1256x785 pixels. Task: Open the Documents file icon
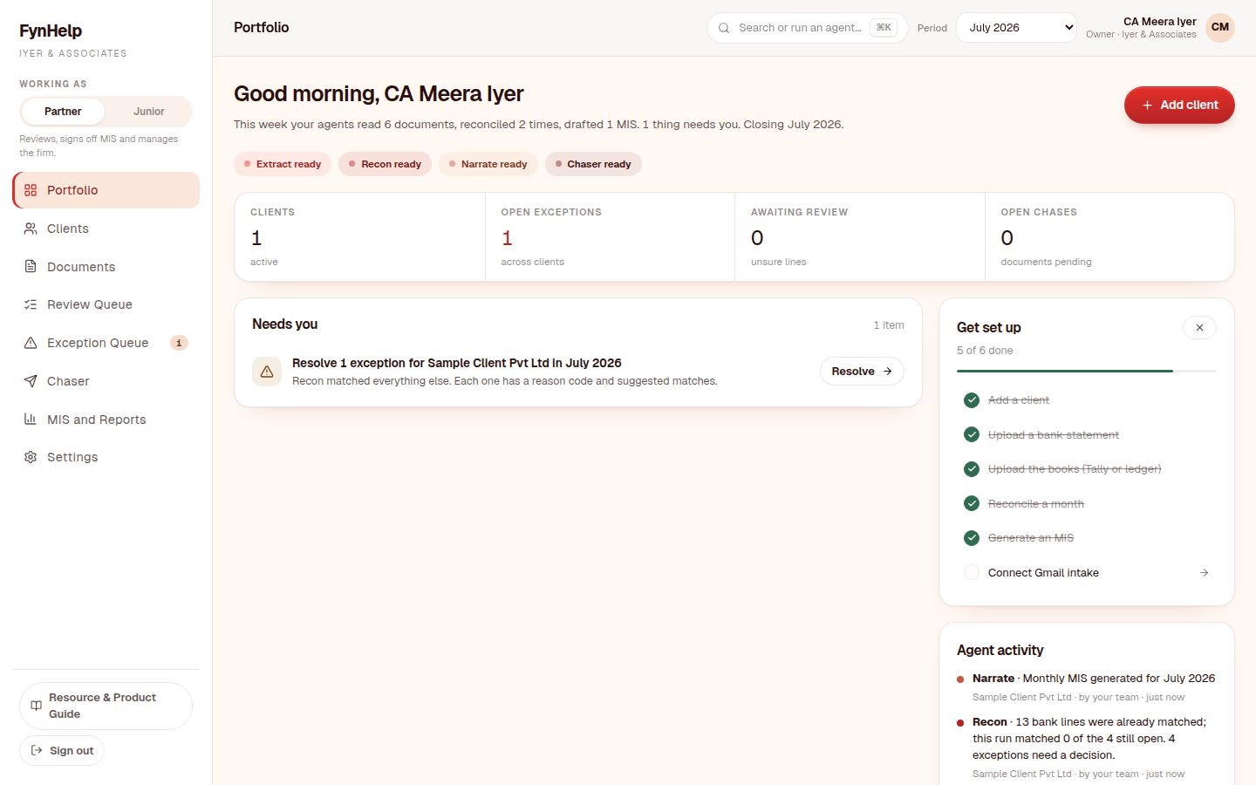(x=31, y=267)
